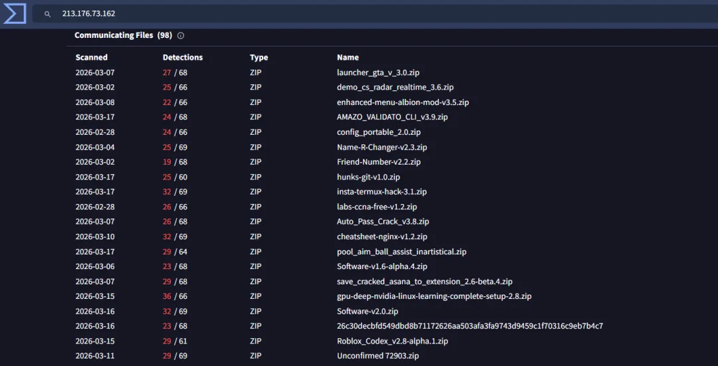This screenshot has height=366, width=718.
Task: Click the search magnifier icon
Action: 47,14
